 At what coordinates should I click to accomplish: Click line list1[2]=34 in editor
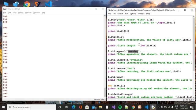116,37
